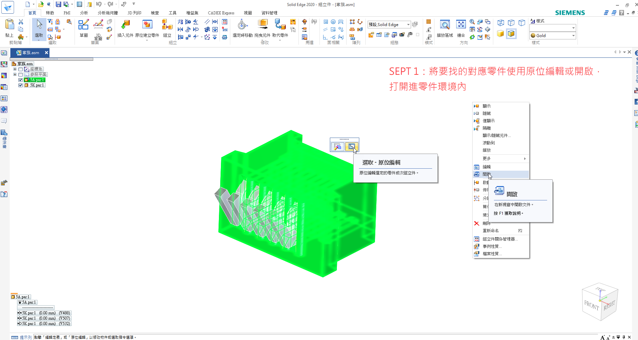
Task: Click the 貼上 (Paste) icon
Action: point(10,25)
